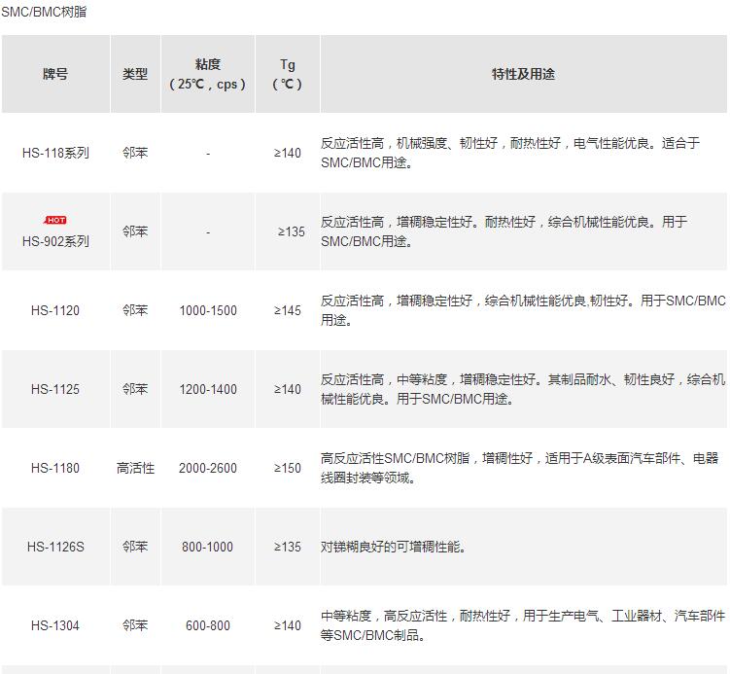
Task: Open the HS-118系列 product entry
Action: point(55,153)
